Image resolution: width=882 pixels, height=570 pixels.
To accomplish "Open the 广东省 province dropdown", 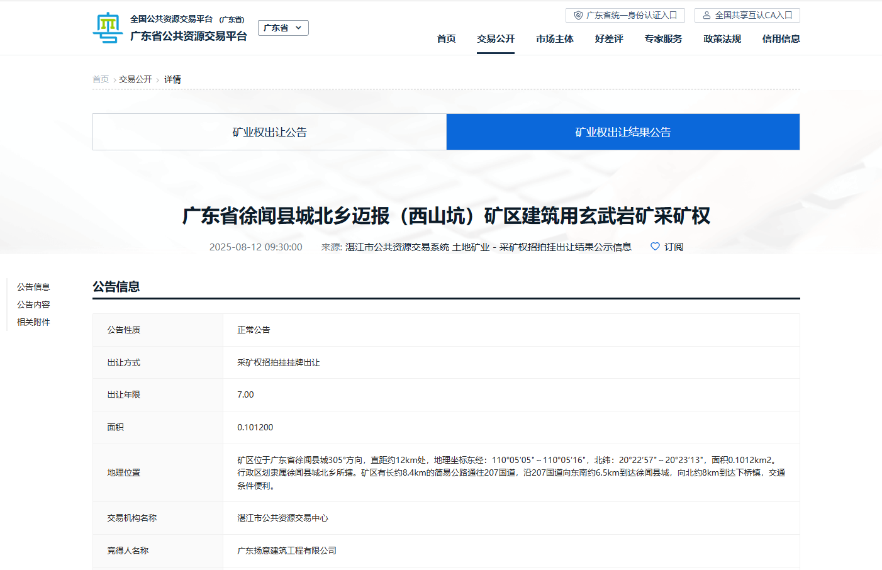I will point(283,28).
